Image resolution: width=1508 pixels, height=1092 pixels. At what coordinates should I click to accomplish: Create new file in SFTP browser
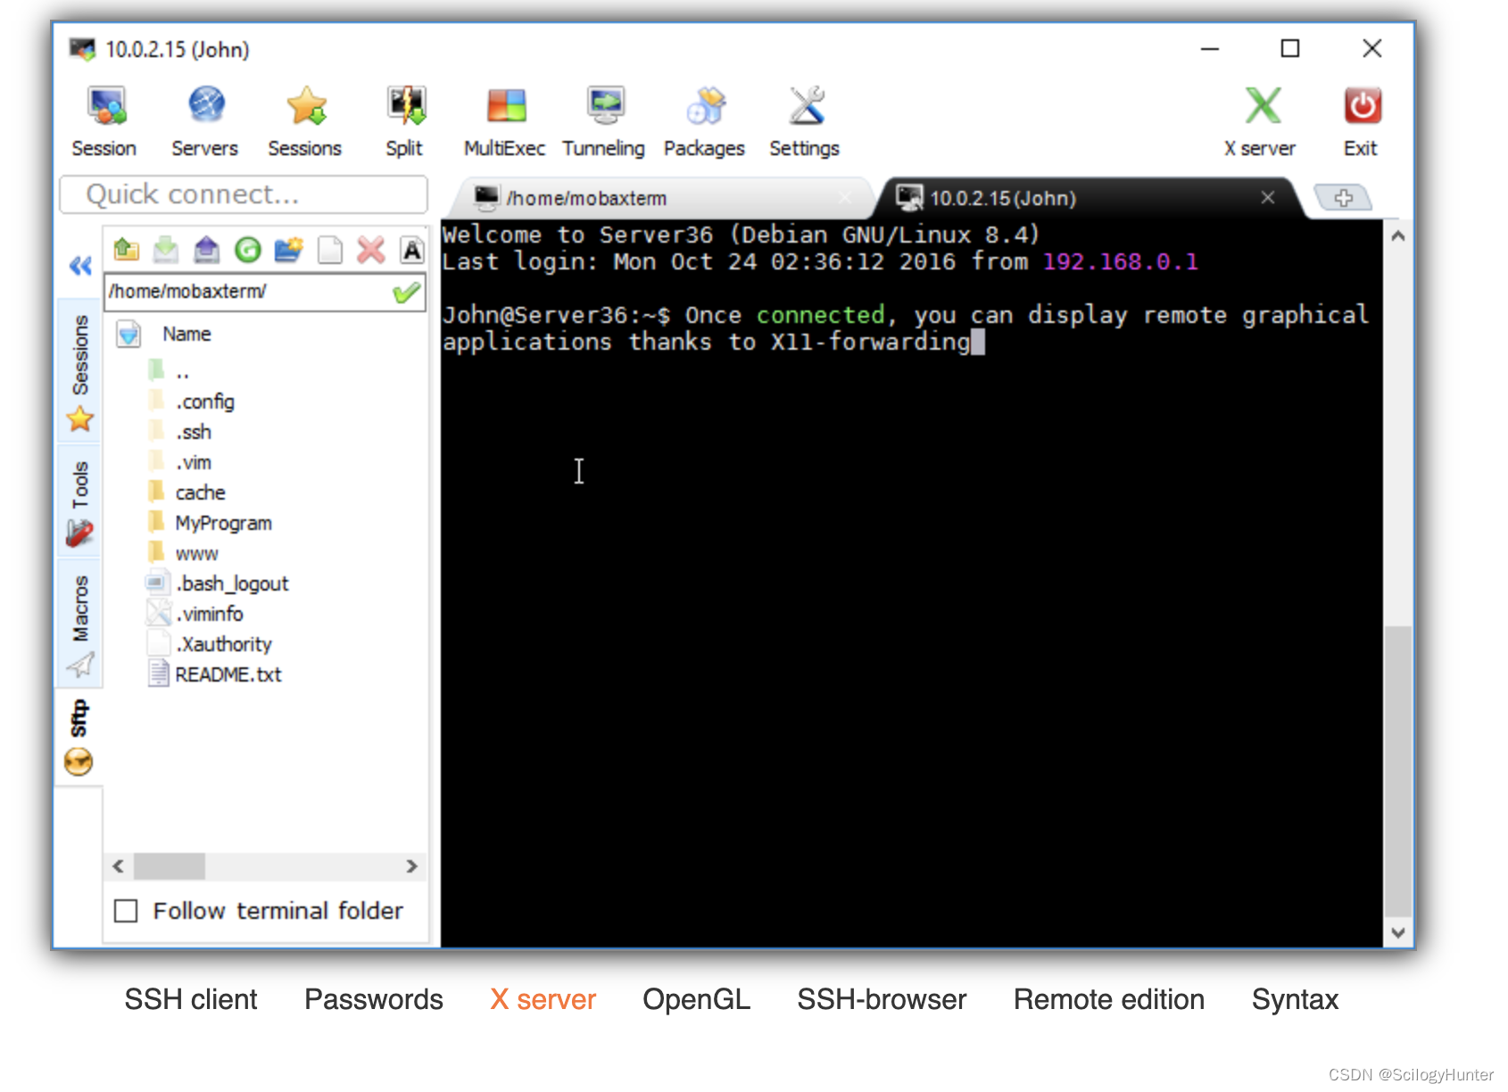click(330, 250)
